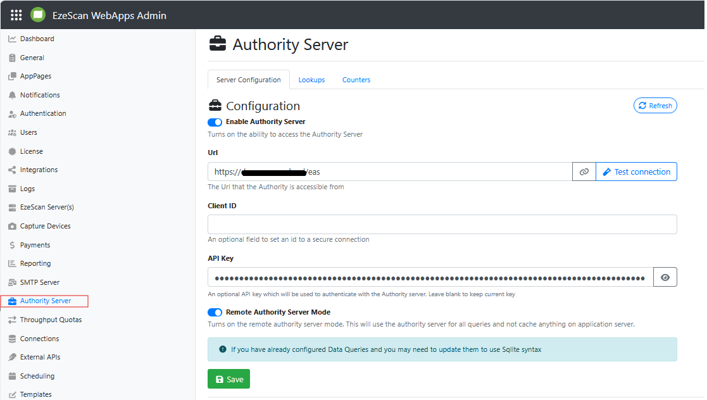The image size is (707, 400).
Task: Open Dashboard from sidebar menu
Action: 37,39
